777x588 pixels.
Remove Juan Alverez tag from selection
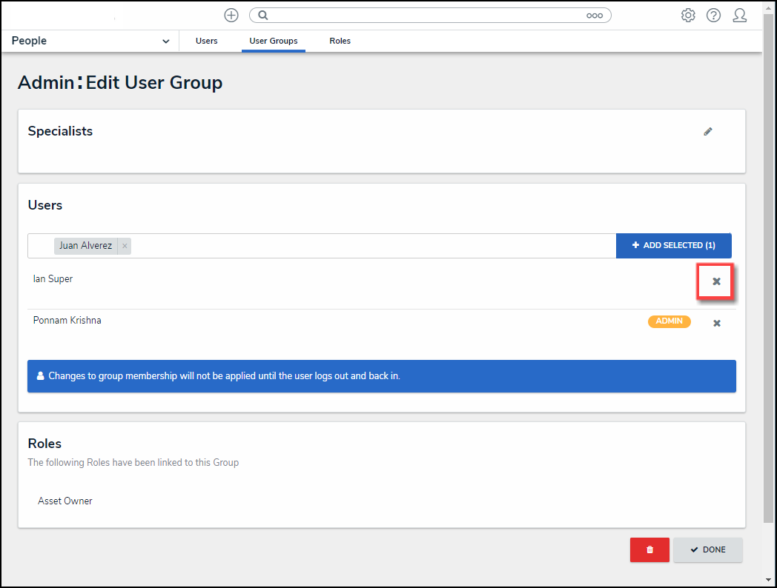point(125,246)
